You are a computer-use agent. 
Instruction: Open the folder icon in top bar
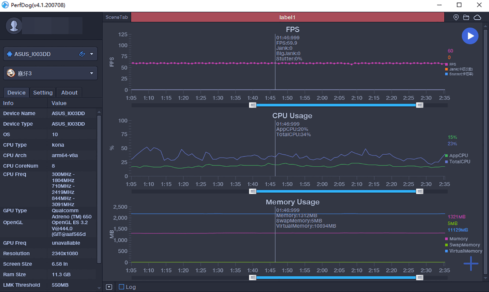(466, 17)
